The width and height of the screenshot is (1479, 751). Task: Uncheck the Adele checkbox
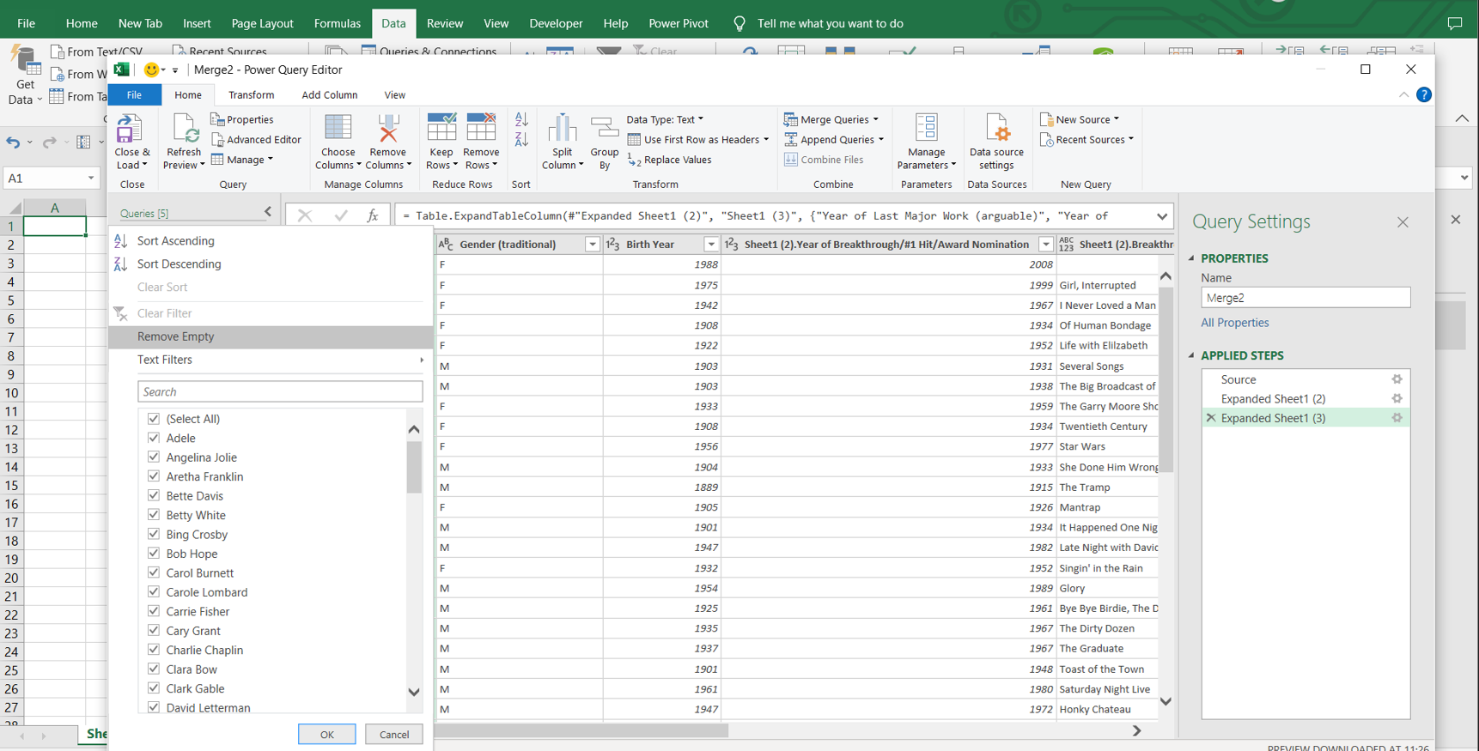point(154,438)
